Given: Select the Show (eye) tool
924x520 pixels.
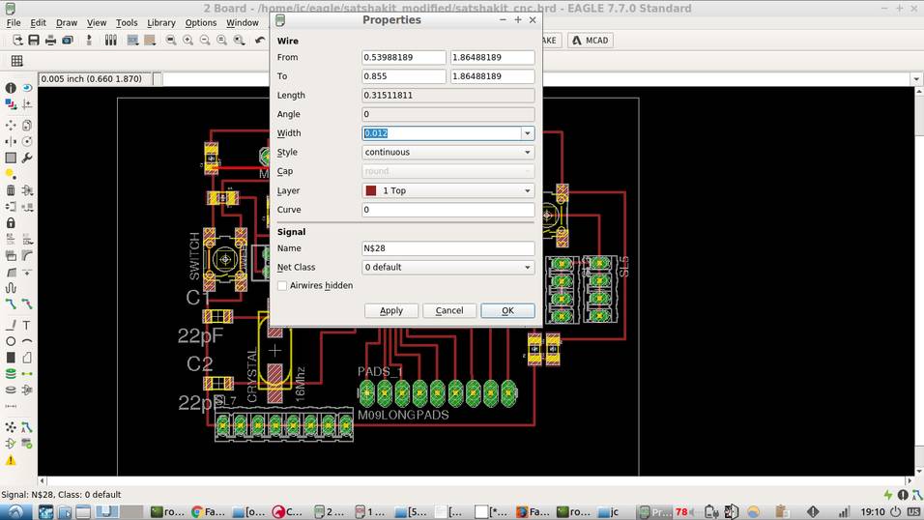Looking at the screenshot, I should click(27, 88).
